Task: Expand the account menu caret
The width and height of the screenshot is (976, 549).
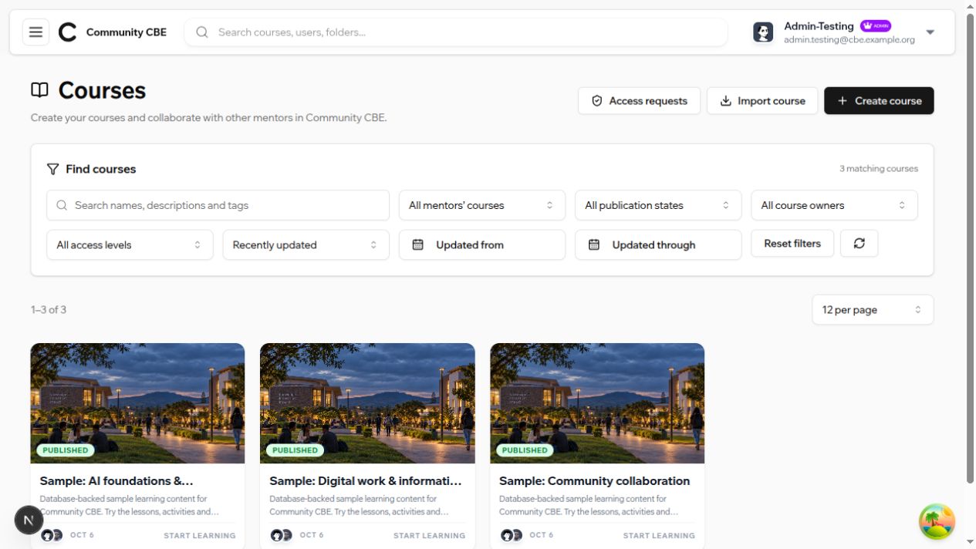Action: click(930, 32)
